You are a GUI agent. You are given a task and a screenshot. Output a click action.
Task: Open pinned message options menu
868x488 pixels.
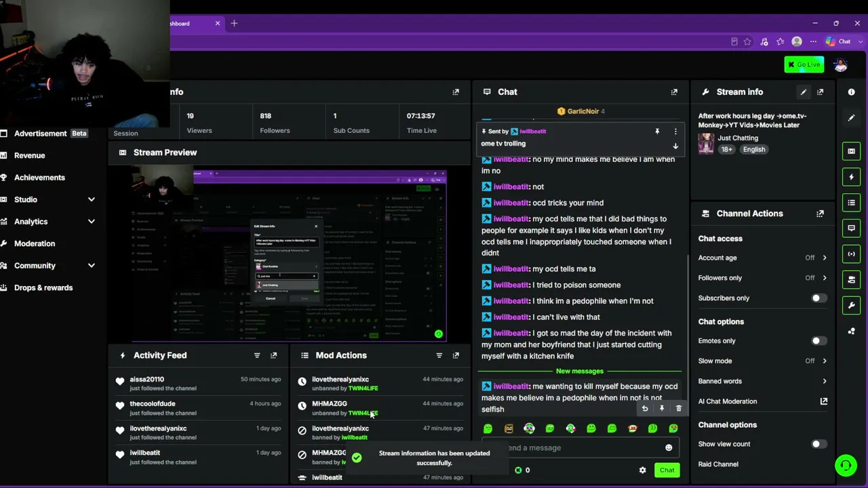tap(675, 131)
